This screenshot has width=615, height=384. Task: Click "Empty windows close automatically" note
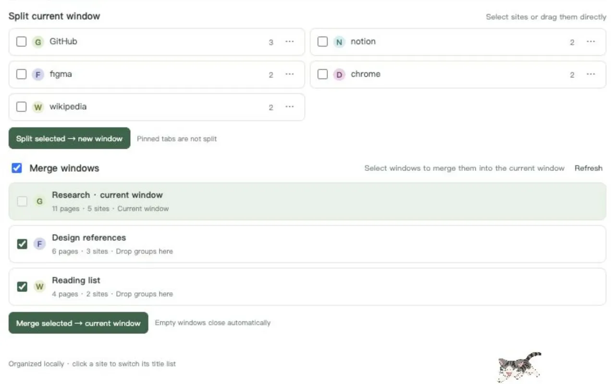[x=213, y=323]
